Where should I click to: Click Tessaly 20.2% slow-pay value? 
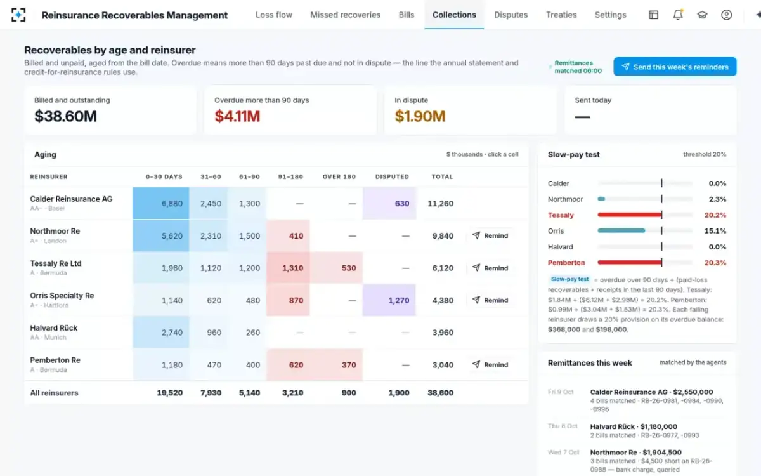(x=715, y=215)
